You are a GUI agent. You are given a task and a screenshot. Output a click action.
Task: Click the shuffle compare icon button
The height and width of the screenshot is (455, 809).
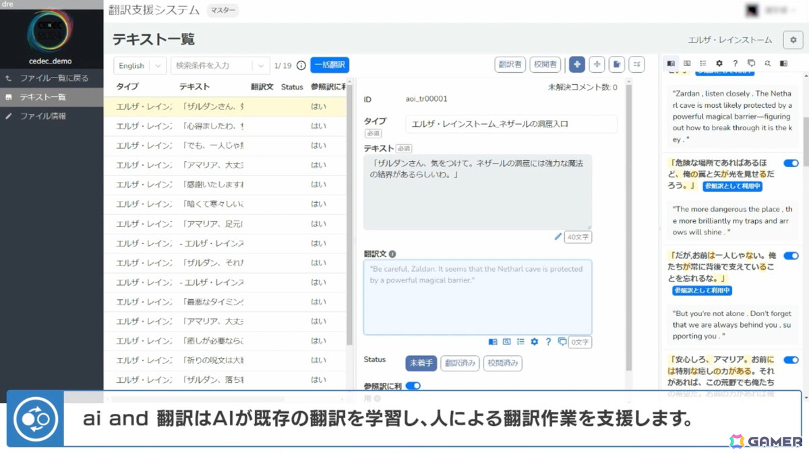636,64
